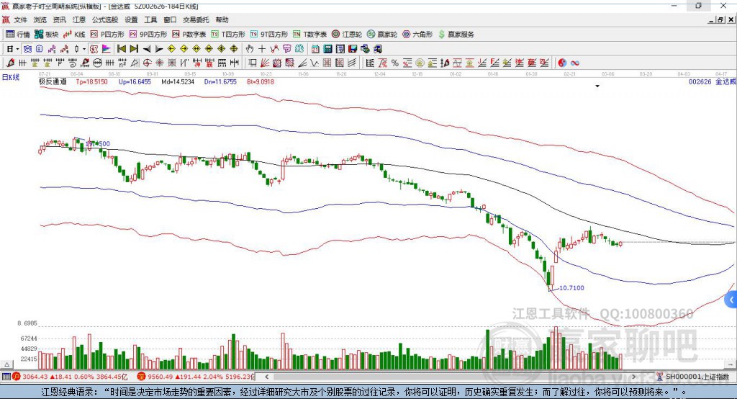
Task: Select the percent % line tool
Action: (395, 63)
